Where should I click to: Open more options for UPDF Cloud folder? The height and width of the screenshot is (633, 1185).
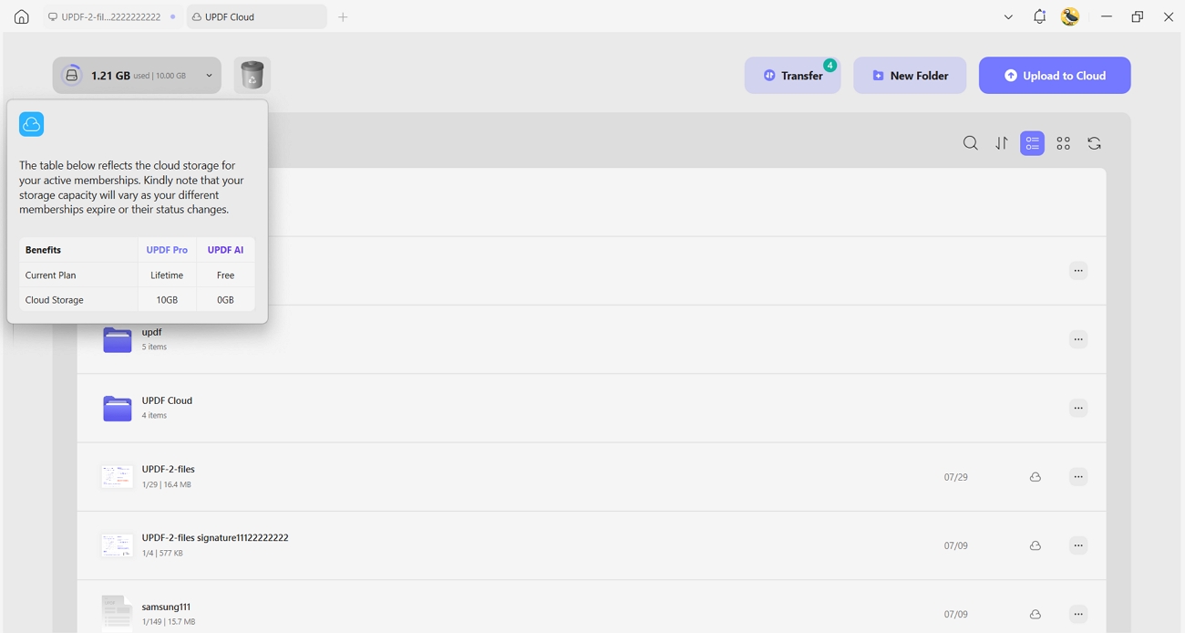1078,408
